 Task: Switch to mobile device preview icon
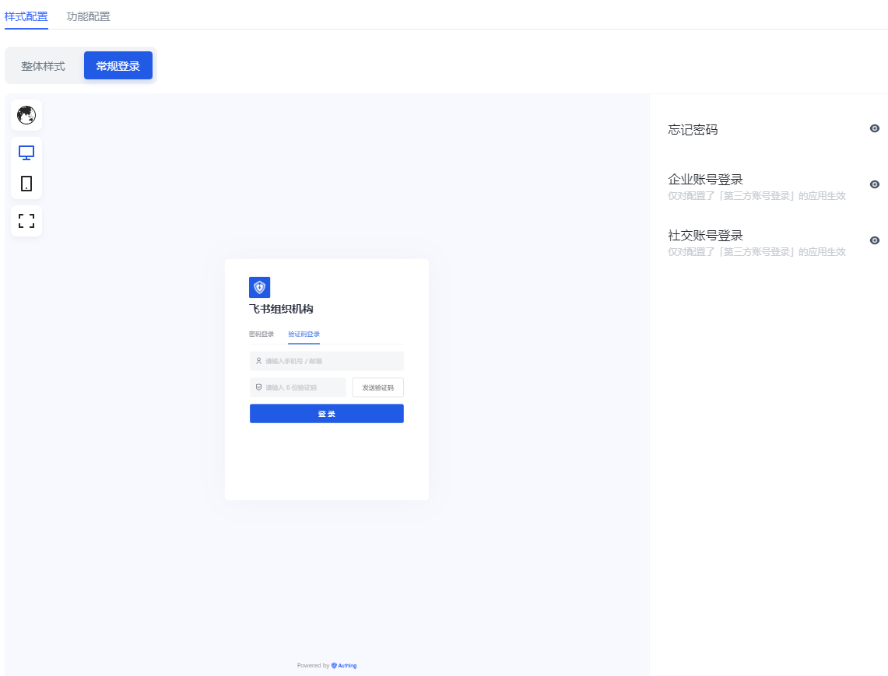pyautogui.click(x=26, y=184)
